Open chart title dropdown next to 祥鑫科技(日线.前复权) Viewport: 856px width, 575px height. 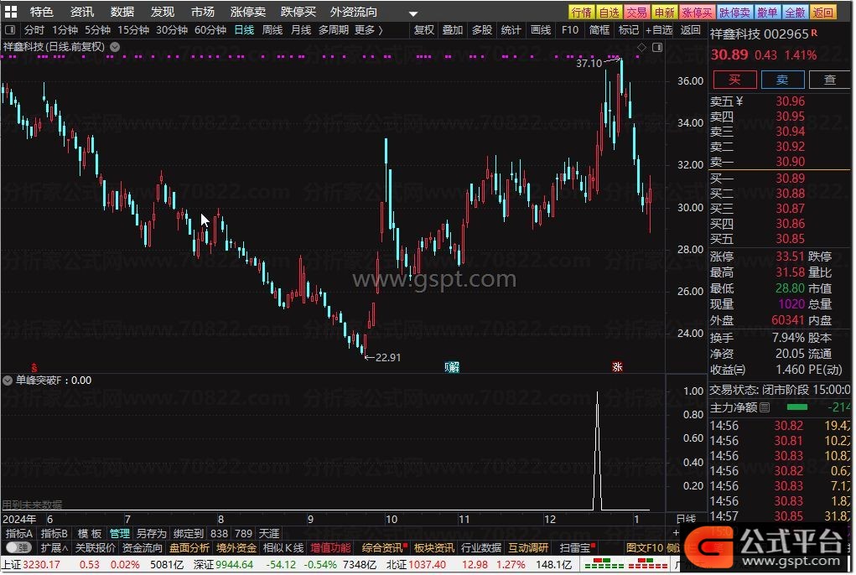115,47
